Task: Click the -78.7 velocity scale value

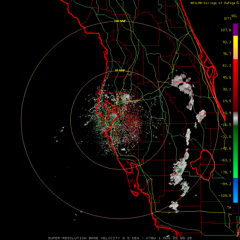Action: pos(226,172)
